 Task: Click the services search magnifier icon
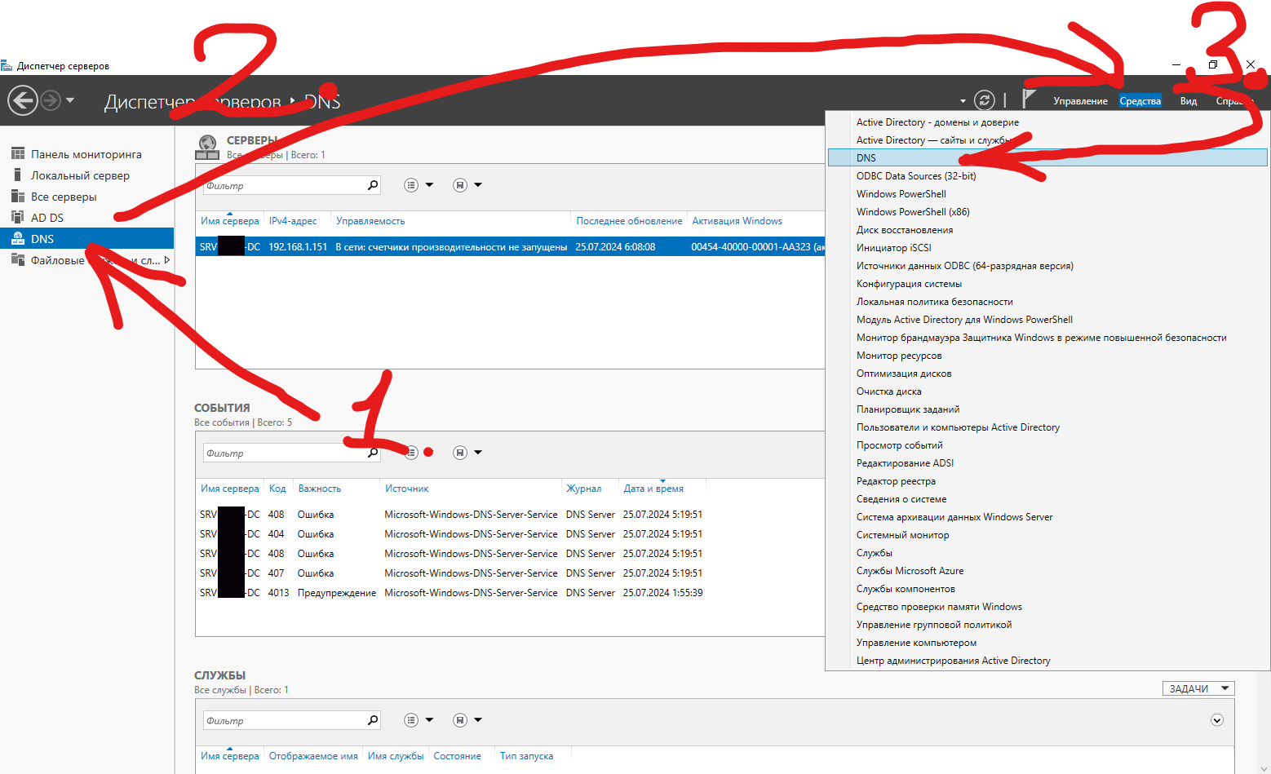pos(373,720)
